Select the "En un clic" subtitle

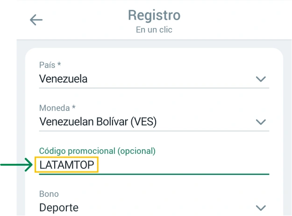[154, 30]
